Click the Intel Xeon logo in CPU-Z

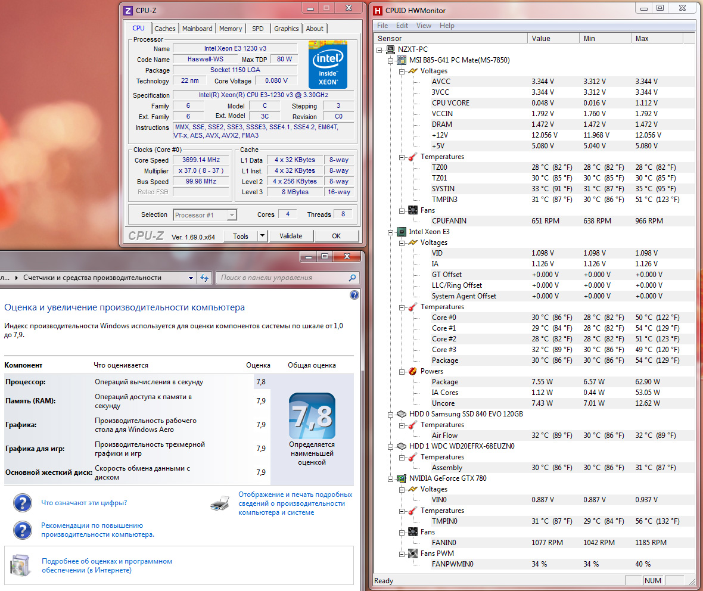[328, 64]
